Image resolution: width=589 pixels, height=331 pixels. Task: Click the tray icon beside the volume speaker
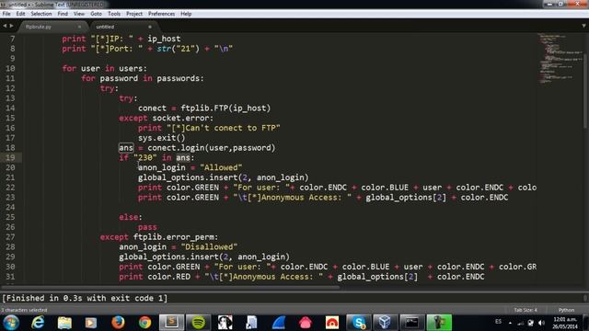coord(531,323)
